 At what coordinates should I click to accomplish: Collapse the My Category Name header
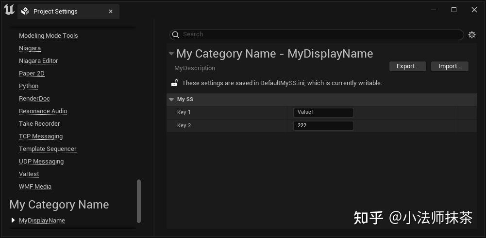pyautogui.click(x=171, y=54)
